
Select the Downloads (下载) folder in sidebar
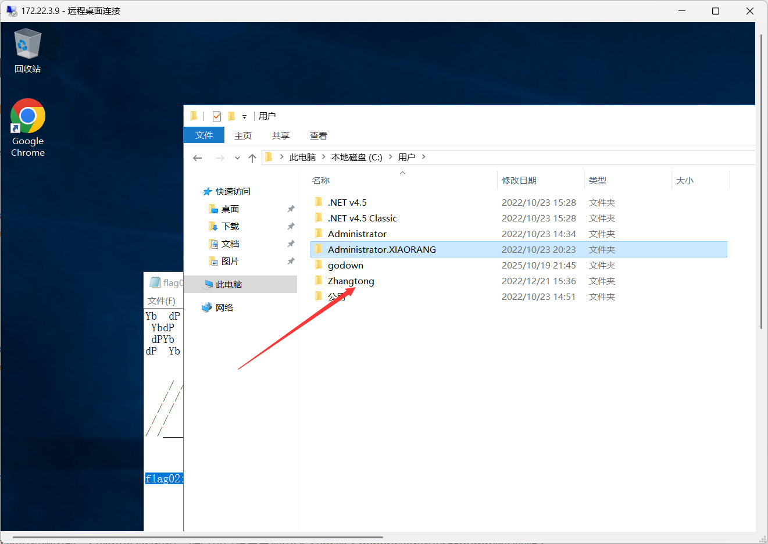tap(230, 227)
